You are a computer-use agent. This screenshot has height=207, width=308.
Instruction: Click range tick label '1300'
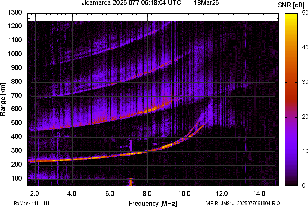pyautogui.click(x=15, y=13)
